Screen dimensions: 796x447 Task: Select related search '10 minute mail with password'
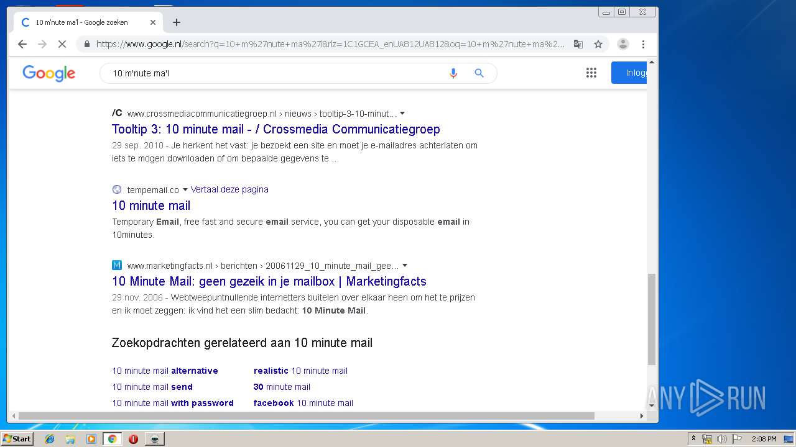(x=173, y=403)
